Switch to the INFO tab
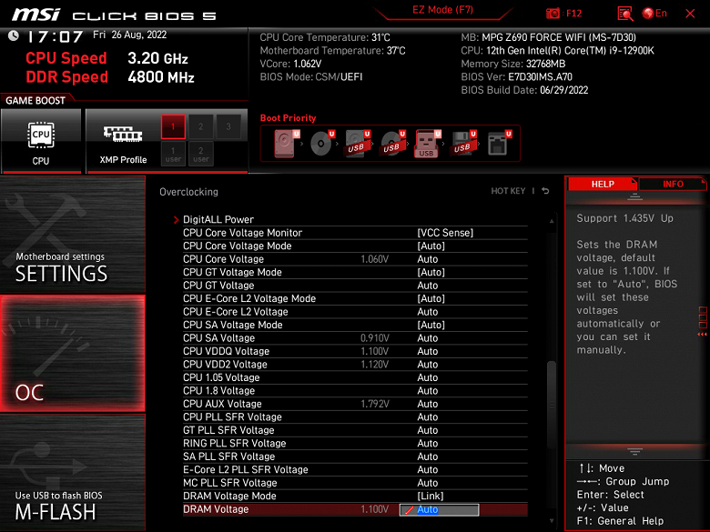The width and height of the screenshot is (710, 532). coord(673,184)
